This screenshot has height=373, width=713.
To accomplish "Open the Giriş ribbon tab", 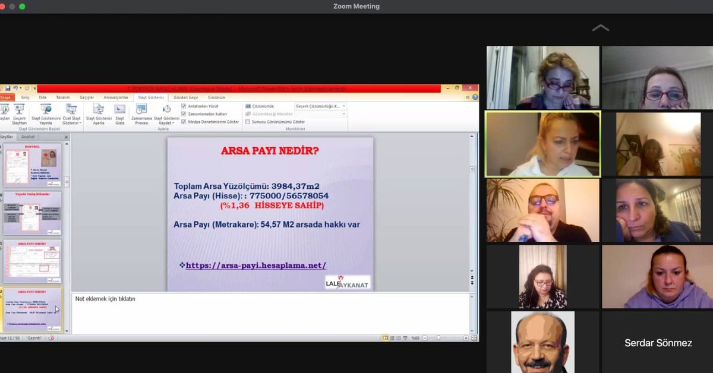I will pos(25,97).
